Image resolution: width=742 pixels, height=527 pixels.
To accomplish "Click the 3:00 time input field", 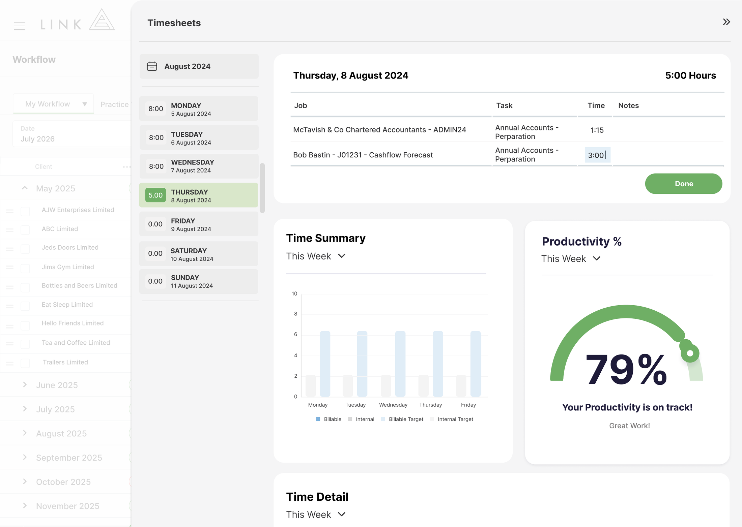I will 597,155.
